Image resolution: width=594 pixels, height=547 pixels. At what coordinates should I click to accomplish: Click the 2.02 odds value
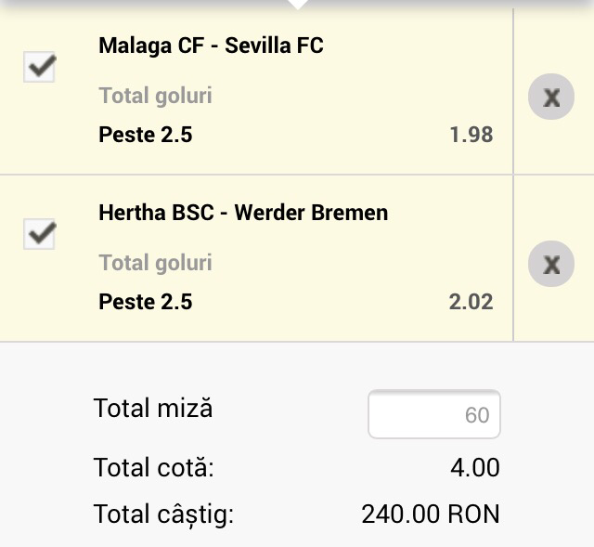pyautogui.click(x=471, y=302)
